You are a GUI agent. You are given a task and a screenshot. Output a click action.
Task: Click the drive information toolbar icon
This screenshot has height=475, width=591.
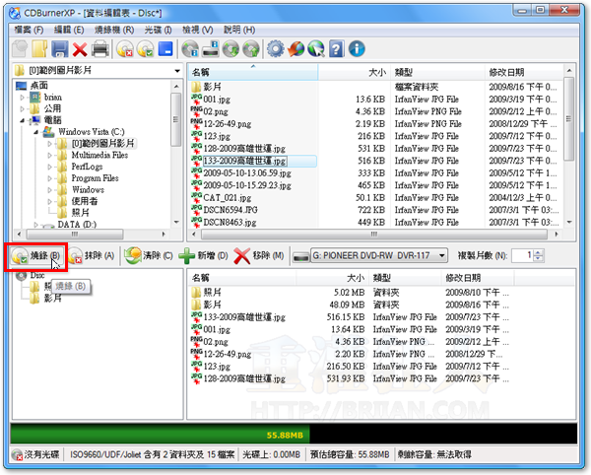211,49
